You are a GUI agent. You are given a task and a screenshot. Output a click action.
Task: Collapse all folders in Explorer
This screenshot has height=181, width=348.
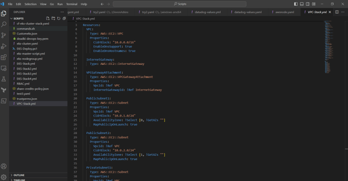[x=64, y=18]
